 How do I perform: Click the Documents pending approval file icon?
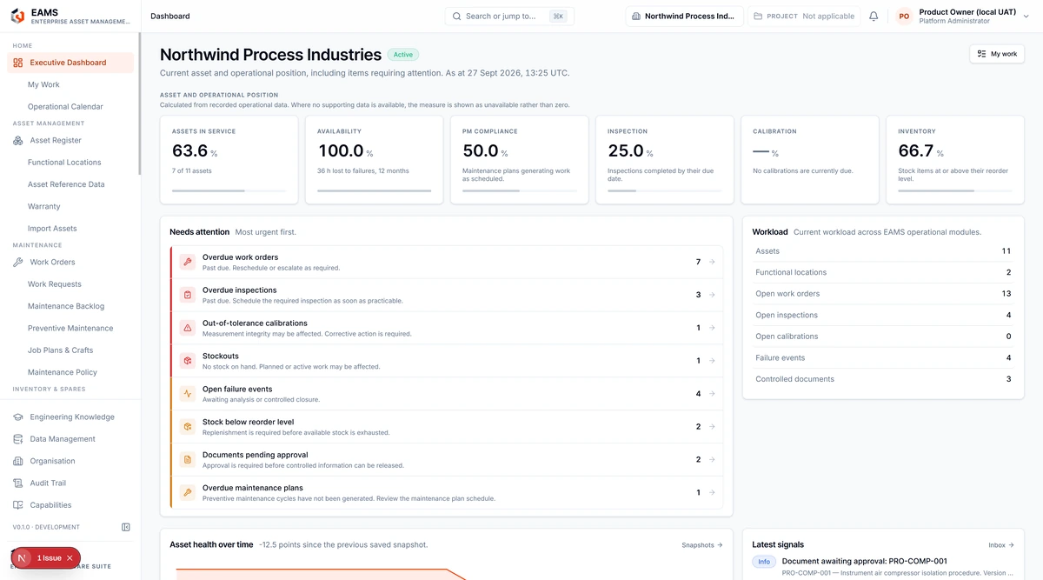pyautogui.click(x=187, y=459)
